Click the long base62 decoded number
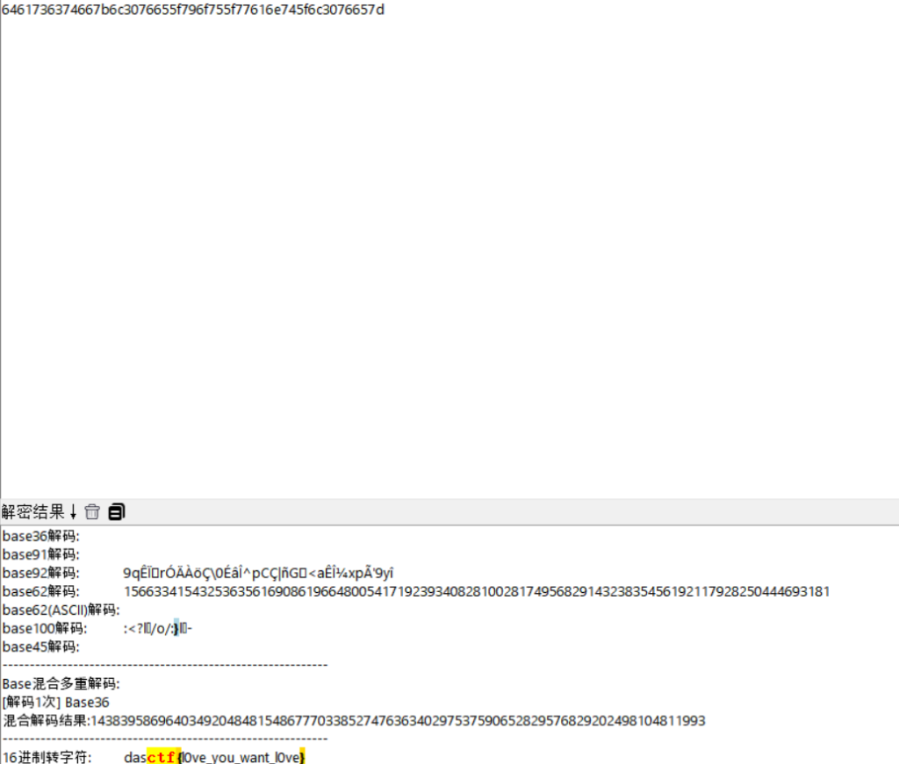 click(x=476, y=591)
